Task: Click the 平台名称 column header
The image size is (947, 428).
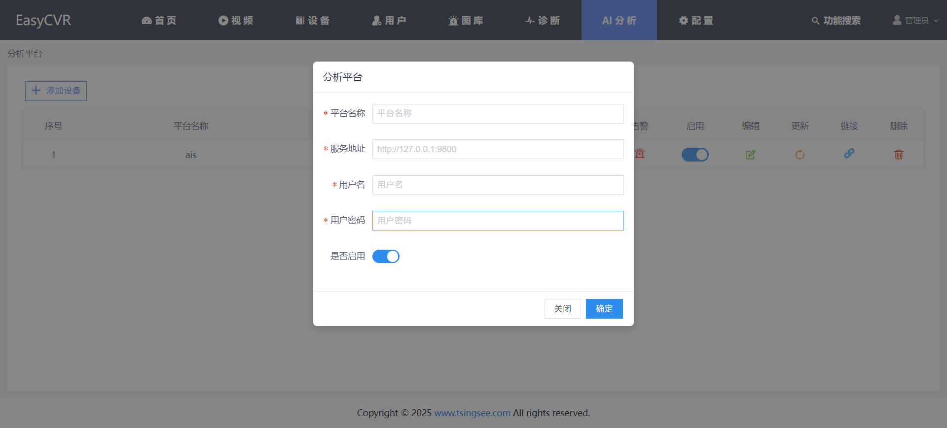Action: click(x=191, y=126)
